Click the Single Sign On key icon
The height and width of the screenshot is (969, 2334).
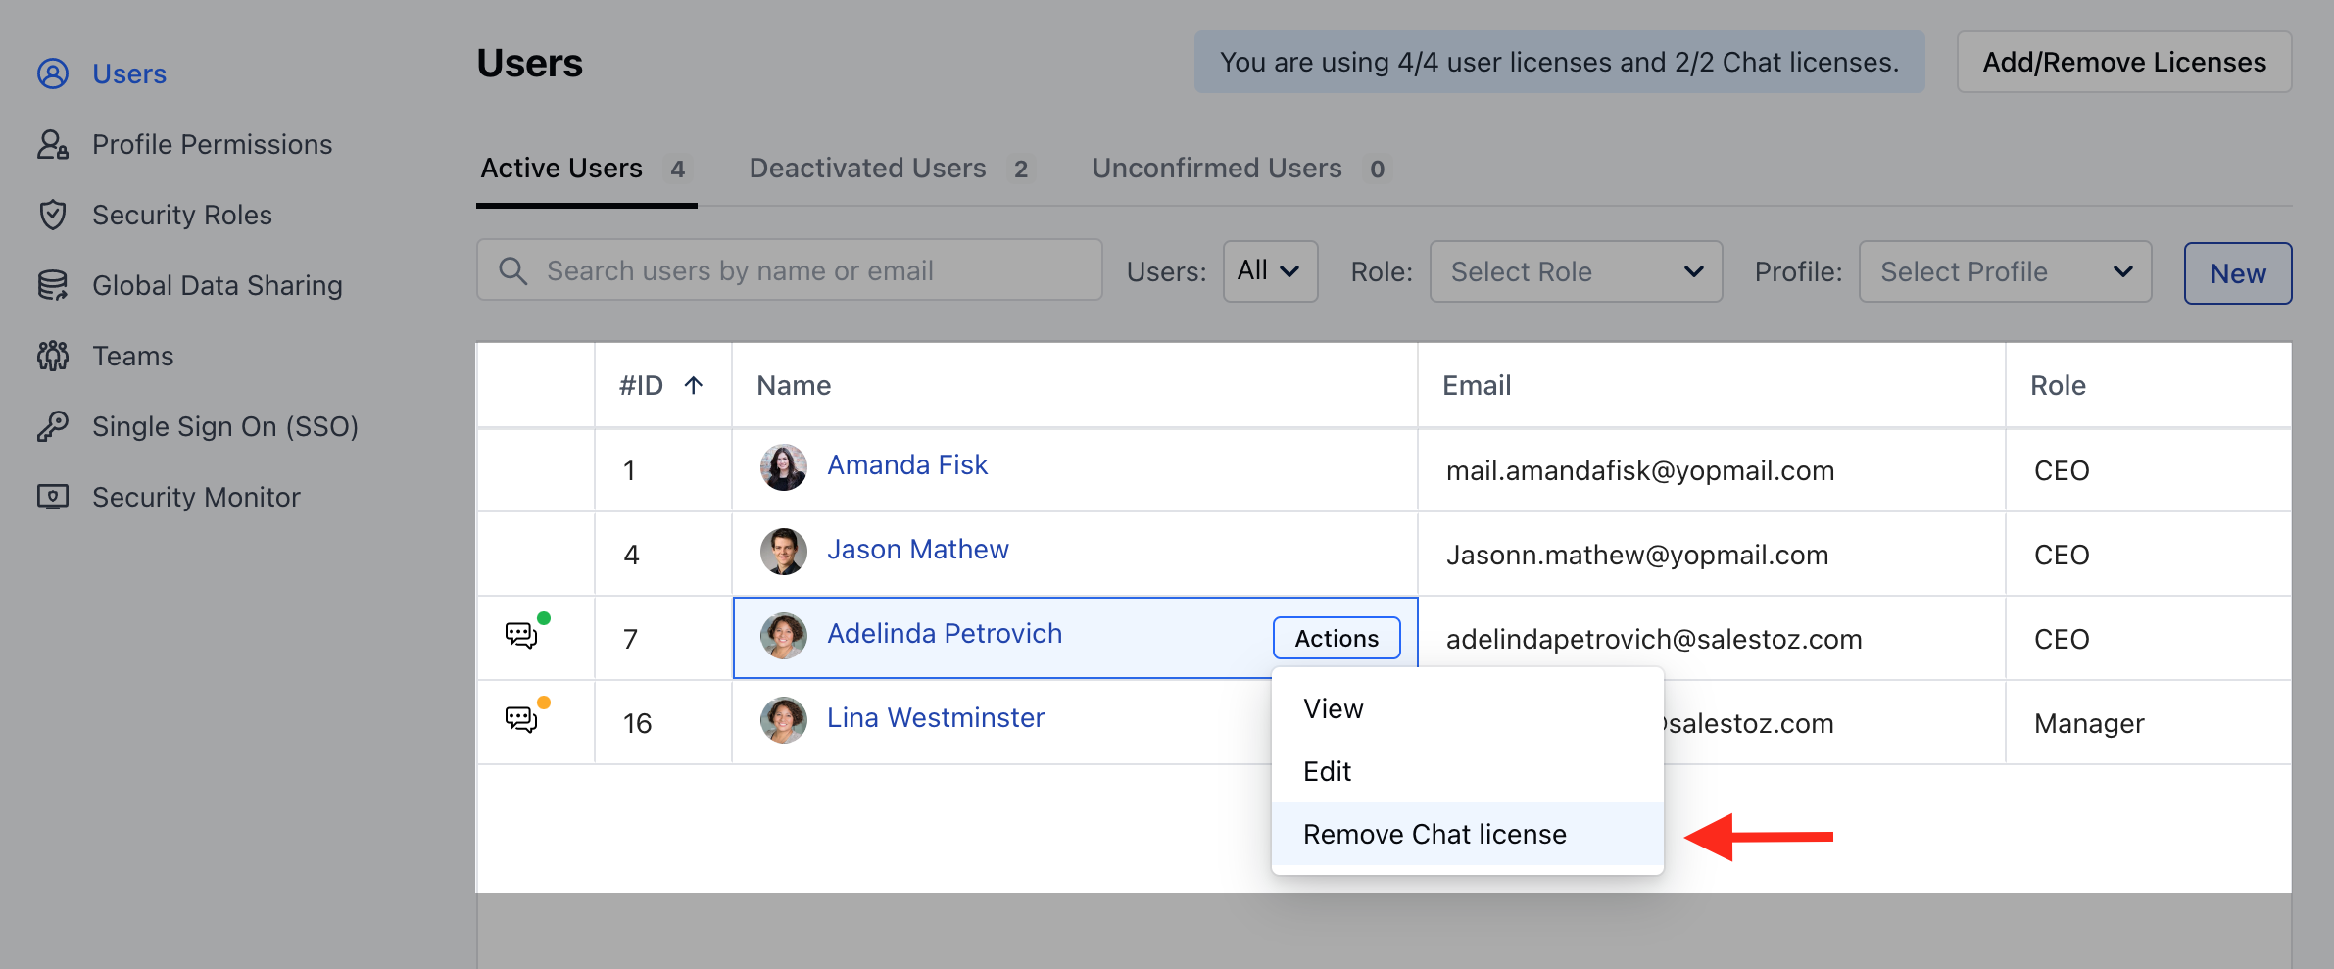point(53,426)
